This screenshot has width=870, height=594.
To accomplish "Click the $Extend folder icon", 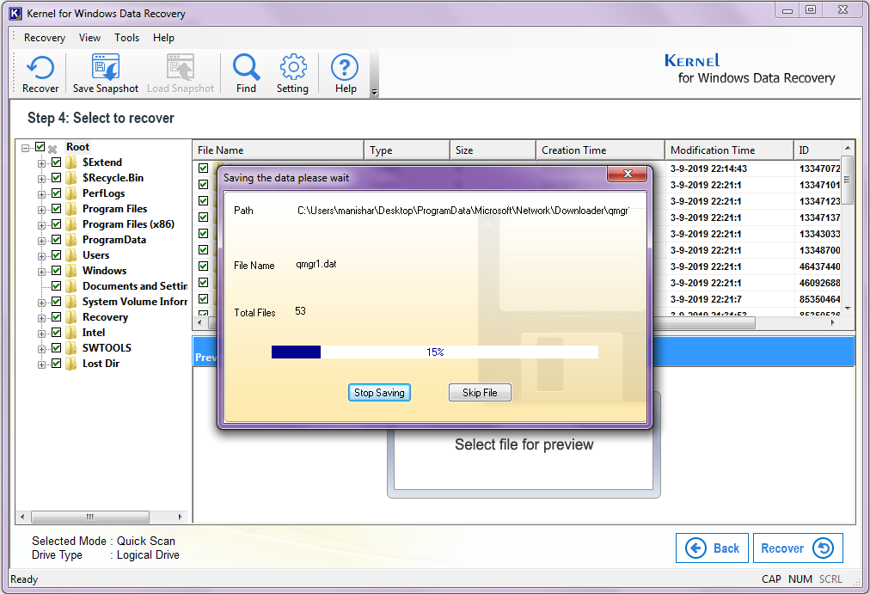I will 71,162.
